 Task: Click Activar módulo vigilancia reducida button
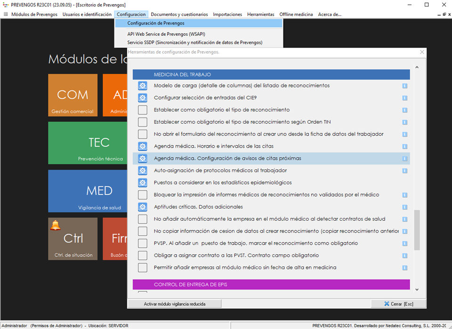(175, 304)
